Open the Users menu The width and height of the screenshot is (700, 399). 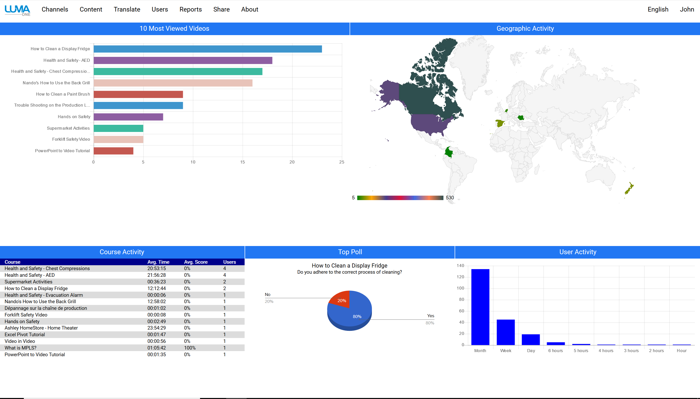[x=160, y=9]
